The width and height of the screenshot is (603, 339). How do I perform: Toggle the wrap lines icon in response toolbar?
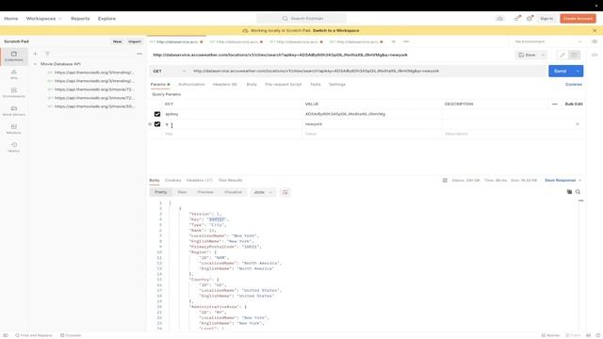pyautogui.click(x=285, y=192)
